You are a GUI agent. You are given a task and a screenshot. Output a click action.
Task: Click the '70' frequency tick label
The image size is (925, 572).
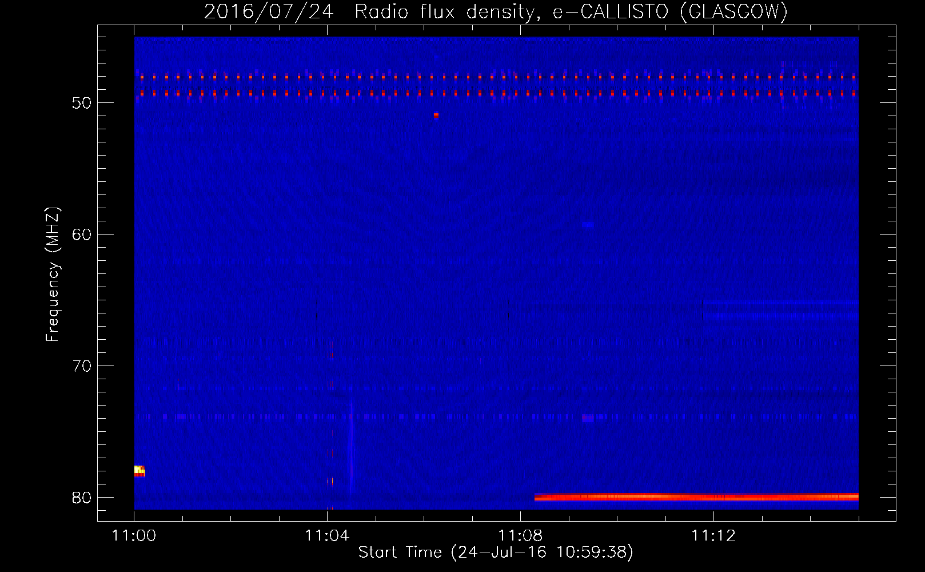(x=82, y=366)
